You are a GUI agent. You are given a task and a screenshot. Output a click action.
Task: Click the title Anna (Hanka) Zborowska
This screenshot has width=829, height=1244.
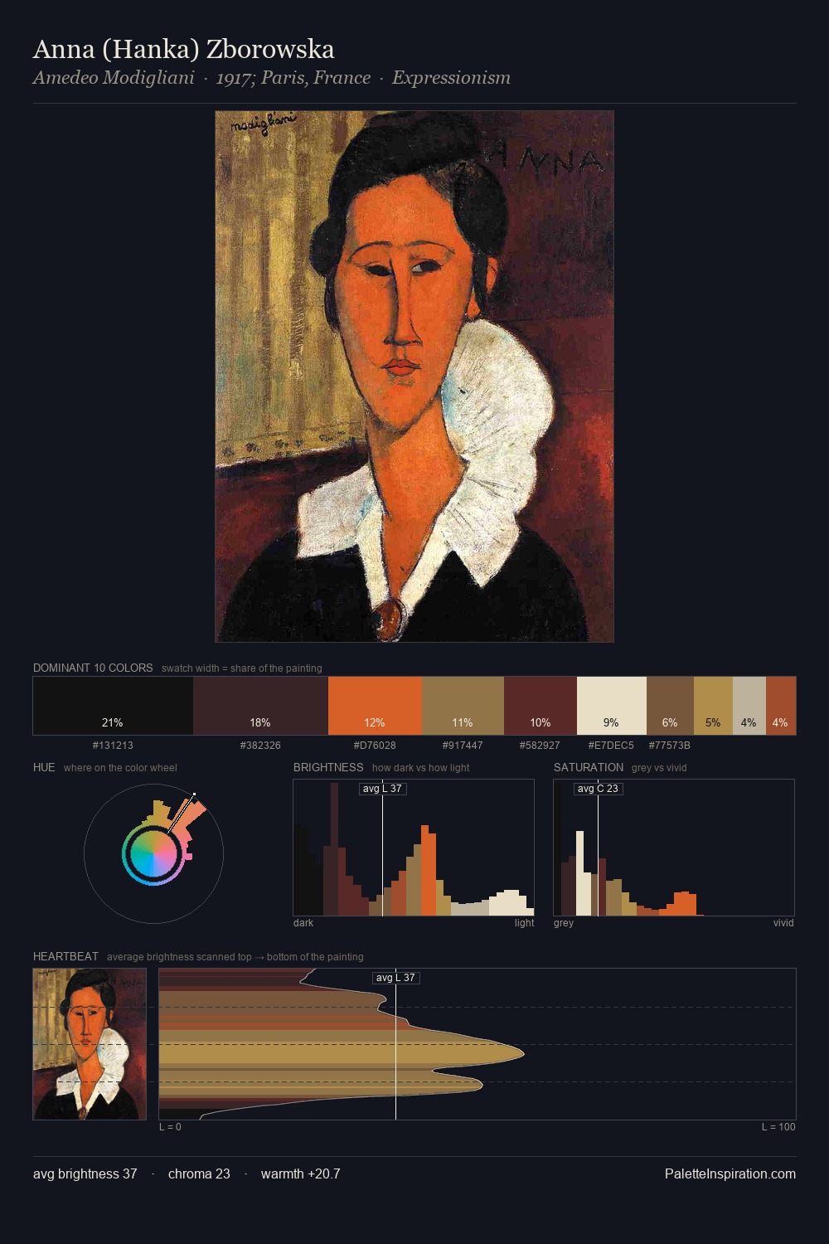click(x=184, y=49)
